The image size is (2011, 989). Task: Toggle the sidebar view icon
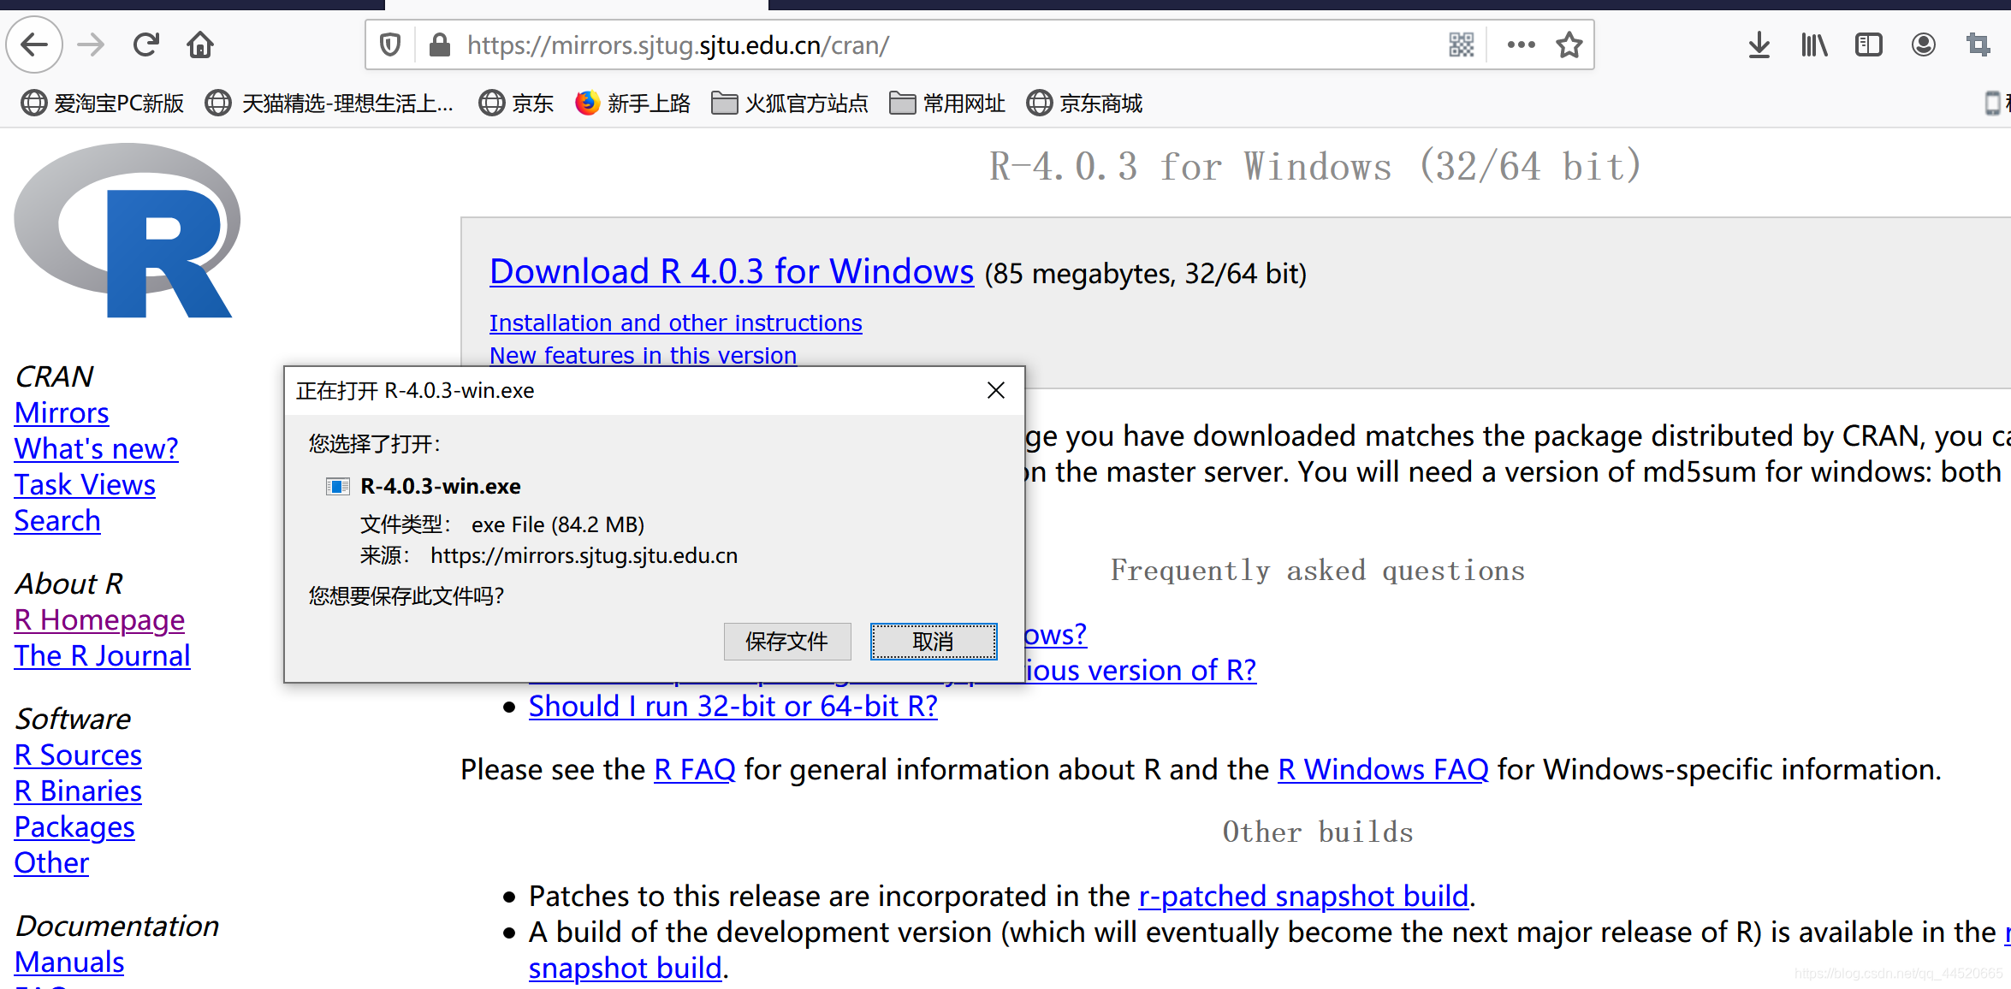click(1868, 44)
